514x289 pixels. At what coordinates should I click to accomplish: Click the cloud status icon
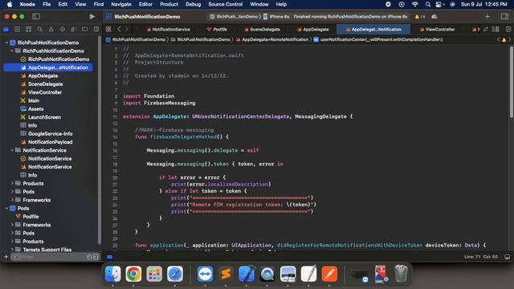coord(434,16)
